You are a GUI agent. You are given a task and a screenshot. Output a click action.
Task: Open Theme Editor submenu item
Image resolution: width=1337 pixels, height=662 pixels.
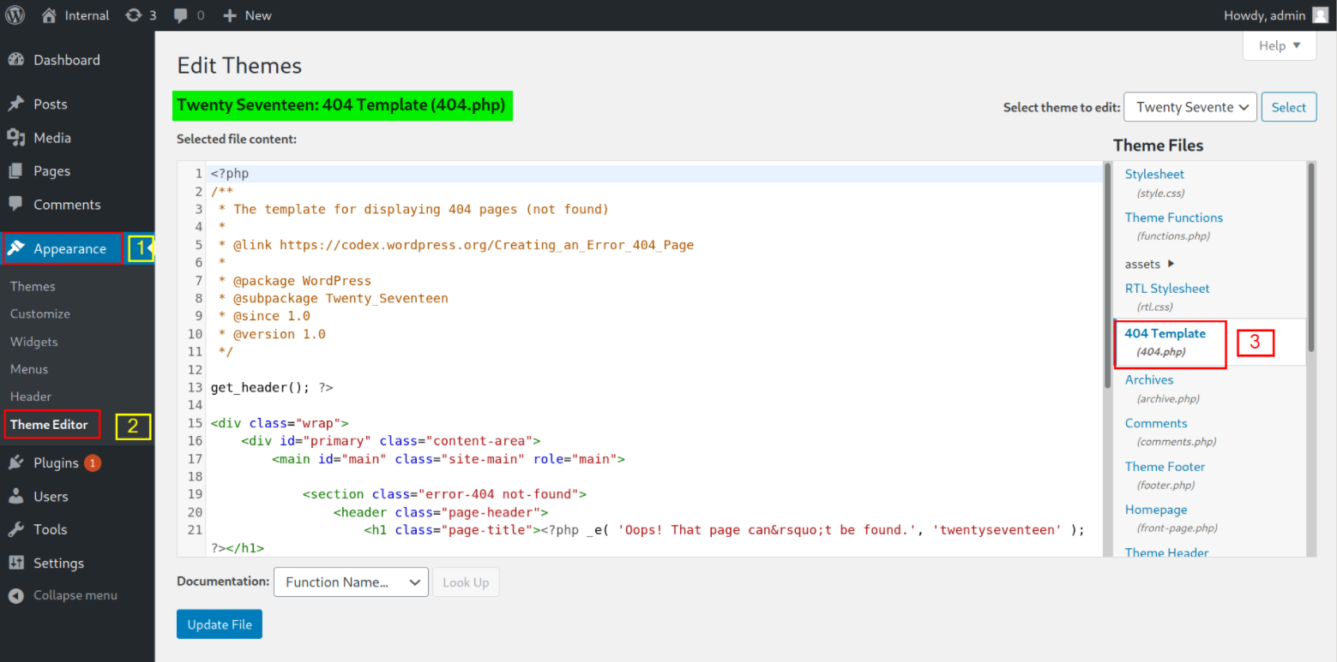(x=49, y=424)
